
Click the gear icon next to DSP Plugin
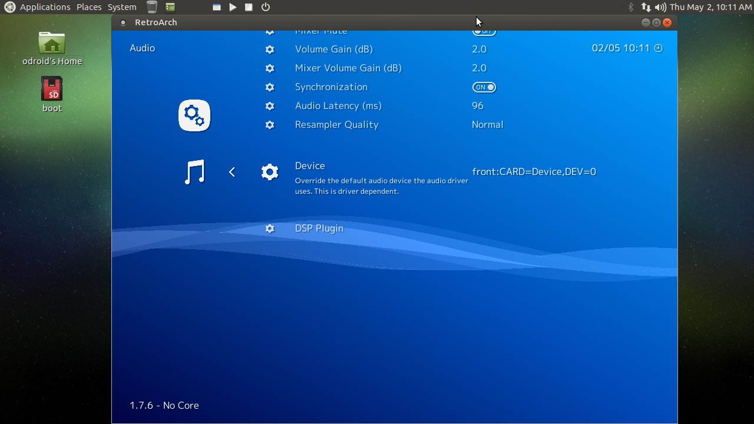coord(270,228)
